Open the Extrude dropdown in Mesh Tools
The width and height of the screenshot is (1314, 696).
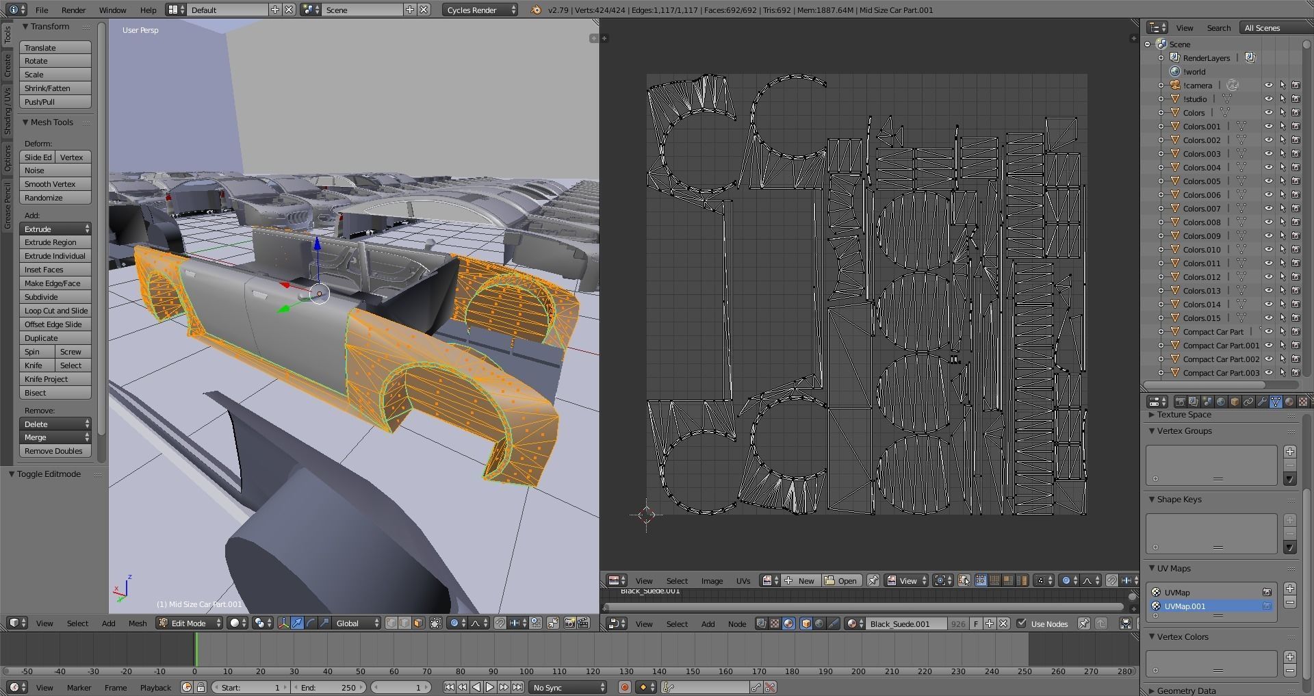point(55,229)
